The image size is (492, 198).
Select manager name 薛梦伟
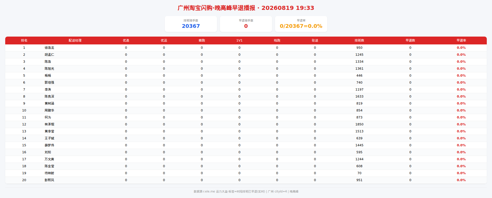pyautogui.click(x=49, y=145)
